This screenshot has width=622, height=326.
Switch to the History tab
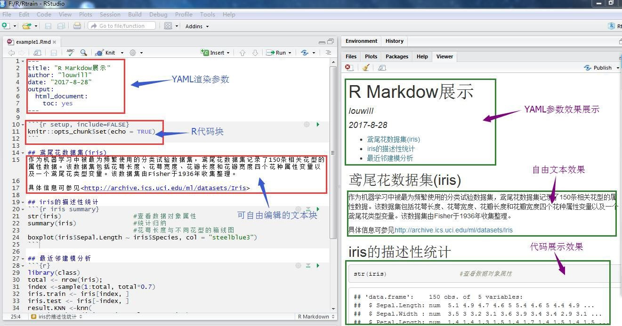(x=394, y=41)
